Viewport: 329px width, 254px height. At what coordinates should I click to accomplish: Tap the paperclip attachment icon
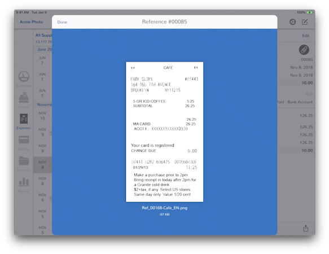coord(304,50)
